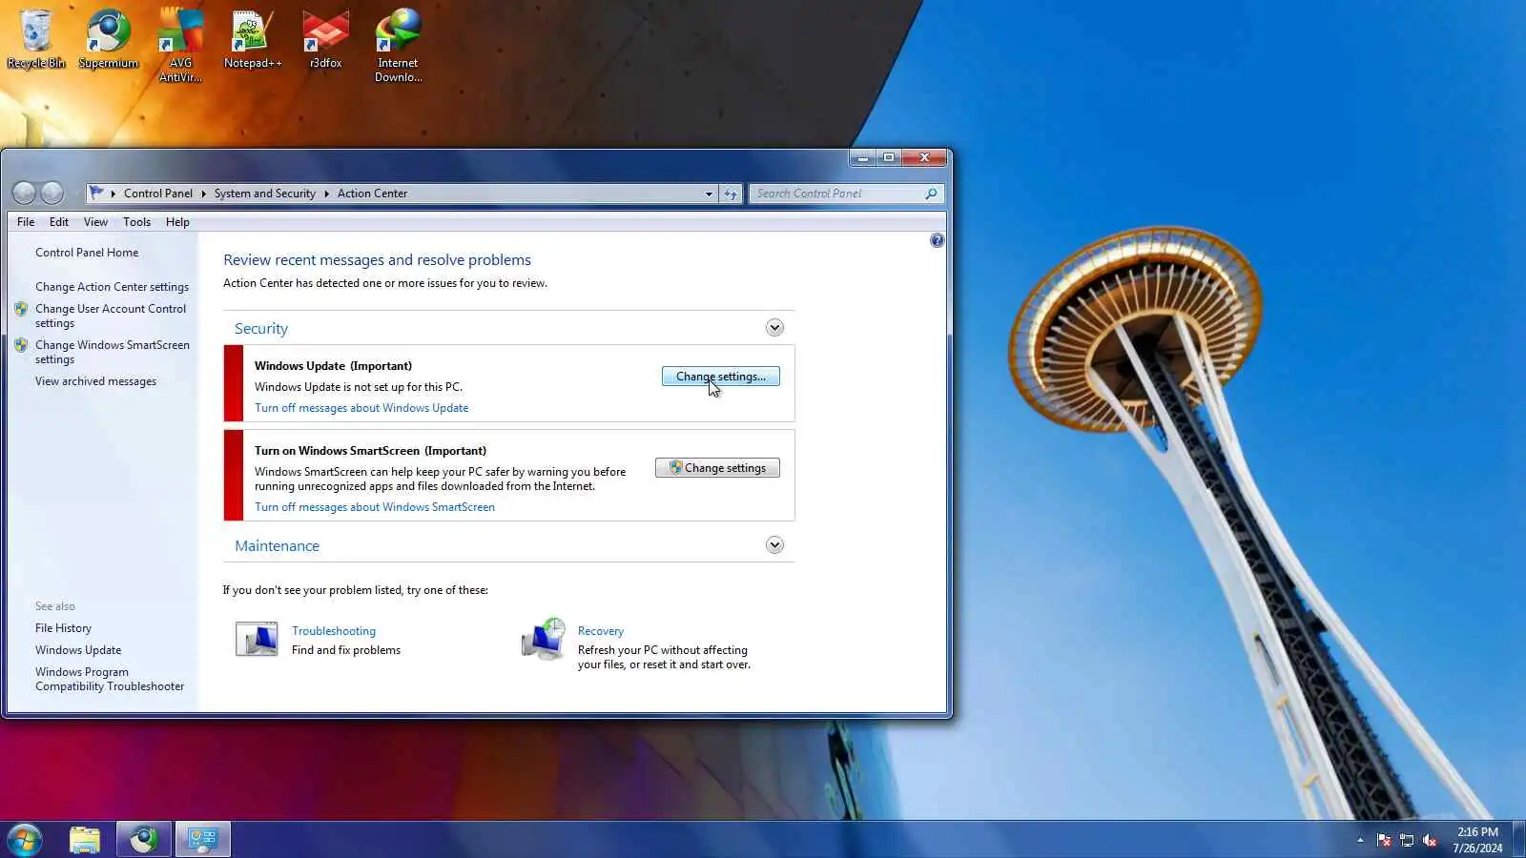Click the shield icon beside Change User Account Control settings
The width and height of the screenshot is (1526, 858).
pyautogui.click(x=21, y=309)
